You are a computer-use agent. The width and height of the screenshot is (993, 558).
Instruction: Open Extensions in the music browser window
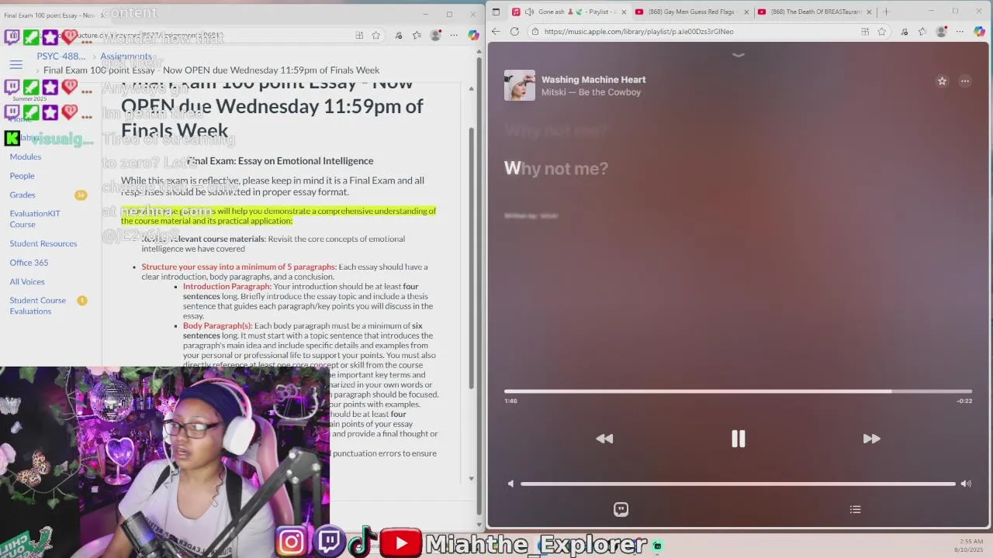(904, 32)
